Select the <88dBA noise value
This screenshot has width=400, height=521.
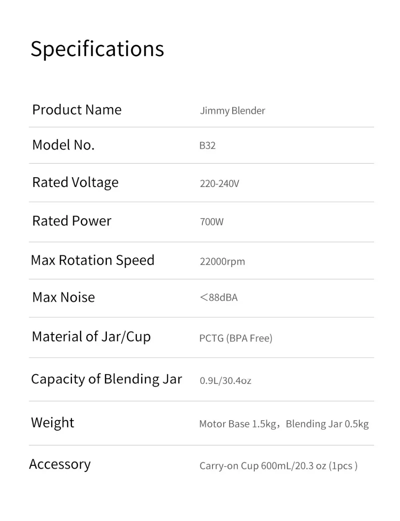coord(218,298)
